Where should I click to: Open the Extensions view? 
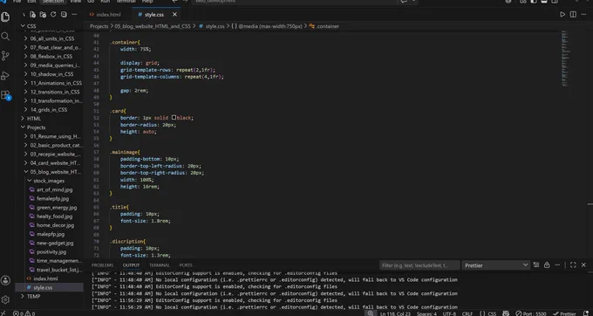click(5, 94)
